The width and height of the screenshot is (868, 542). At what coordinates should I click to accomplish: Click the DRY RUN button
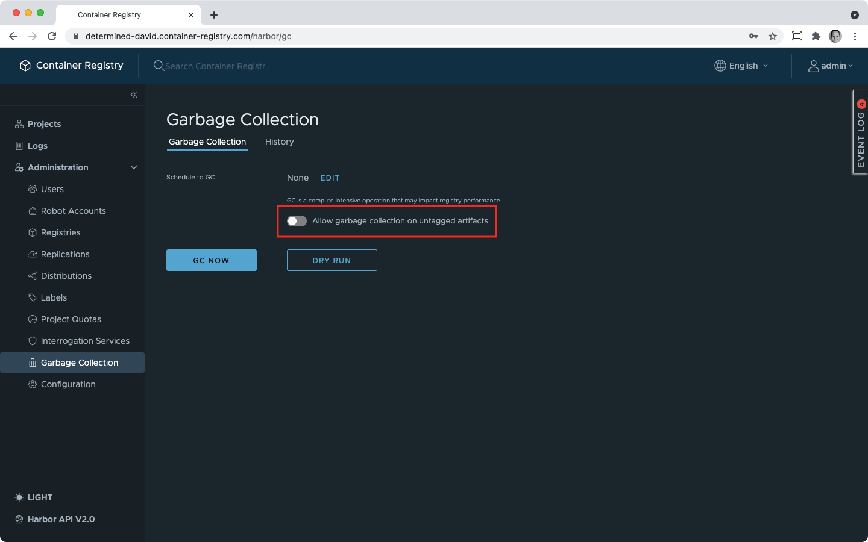tap(332, 260)
